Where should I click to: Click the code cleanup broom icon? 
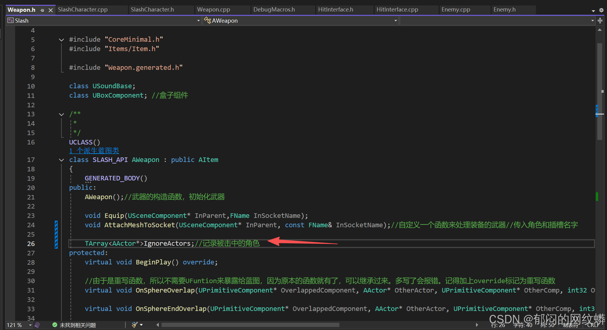[135, 325]
